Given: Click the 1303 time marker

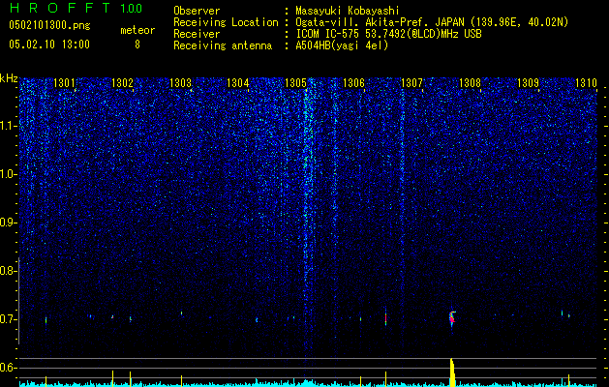Looking at the screenshot, I should [180, 82].
